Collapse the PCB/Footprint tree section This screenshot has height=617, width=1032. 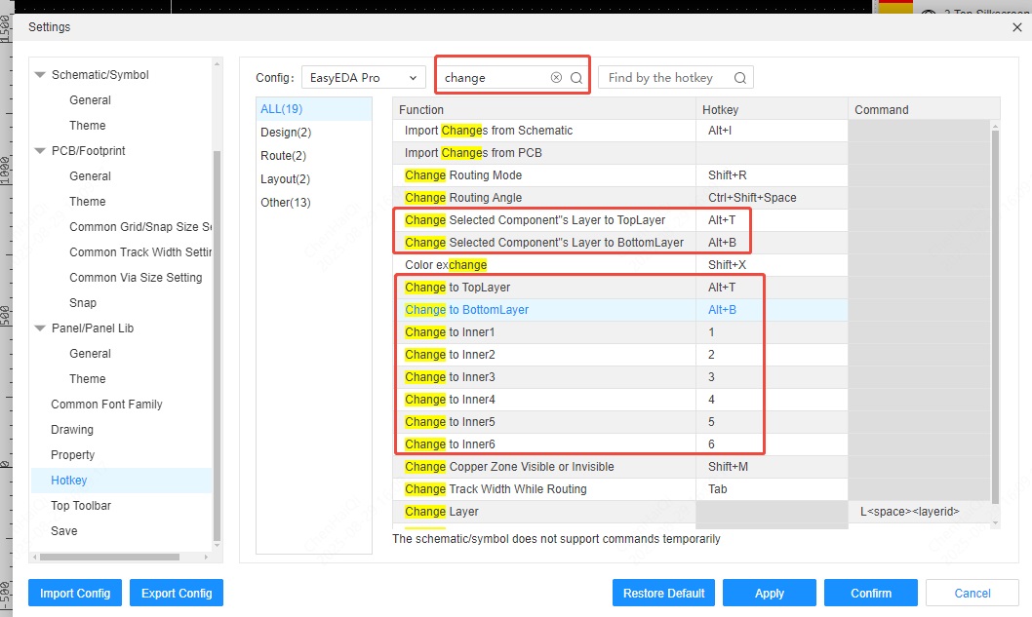(x=40, y=151)
